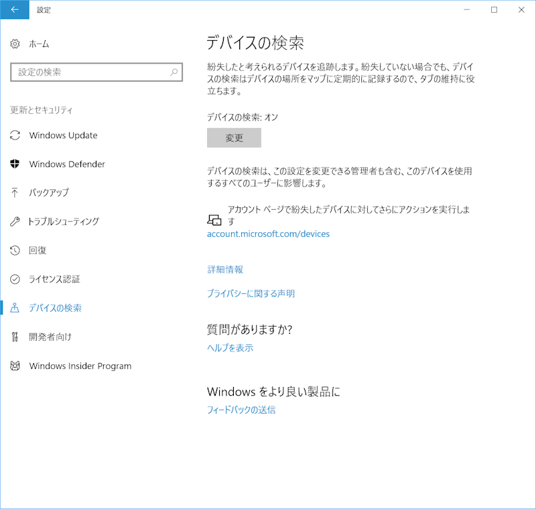Select デバイスの検索 in sidebar
Image resolution: width=536 pixels, height=509 pixels.
[55, 308]
